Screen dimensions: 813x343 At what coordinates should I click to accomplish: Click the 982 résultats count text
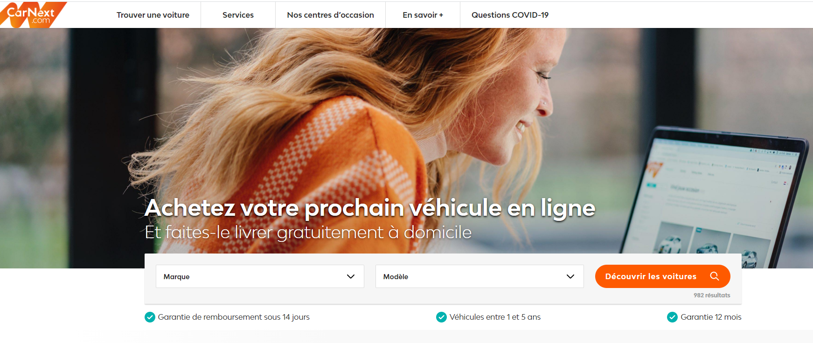(712, 295)
